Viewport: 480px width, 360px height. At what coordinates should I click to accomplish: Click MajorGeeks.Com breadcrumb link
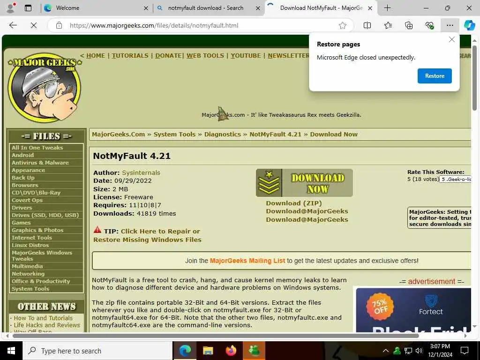click(x=119, y=135)
